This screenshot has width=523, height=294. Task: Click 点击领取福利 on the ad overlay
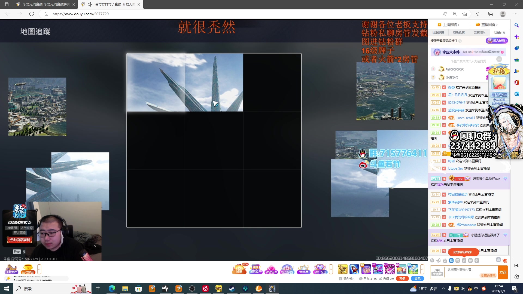click(20, 240)
